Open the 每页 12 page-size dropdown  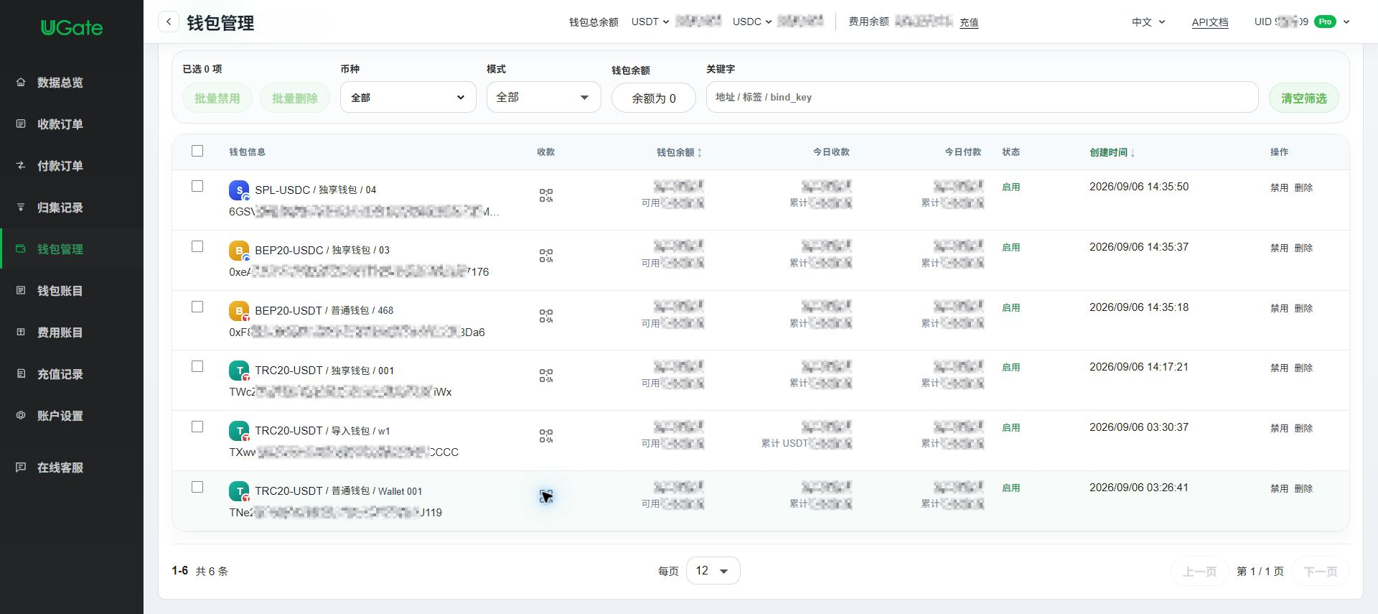[x=713, y=570]
